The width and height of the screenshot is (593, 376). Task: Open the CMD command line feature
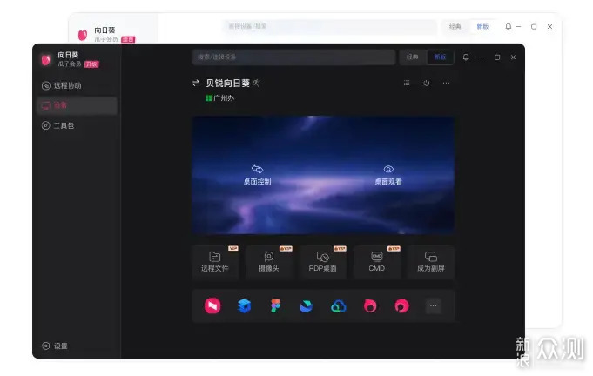(x=377, y=262)
